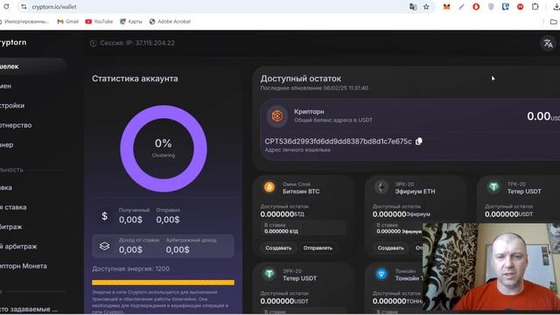Open browser downloads icon
The height and width of the screenshot is (315, 560).
[x=556, y=7]
